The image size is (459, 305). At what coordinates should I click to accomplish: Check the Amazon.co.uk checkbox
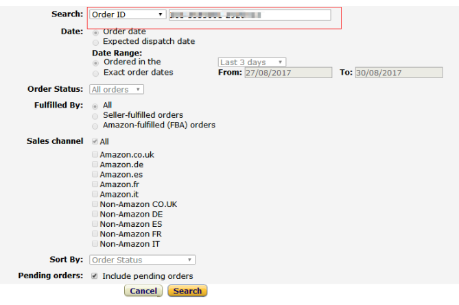[x=95, y=154]
